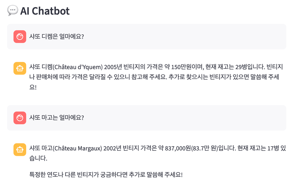Viewport: 295px width, 189px height.
Task: Click the AI Chatbot heading text
Action: [x=45, y=11]
